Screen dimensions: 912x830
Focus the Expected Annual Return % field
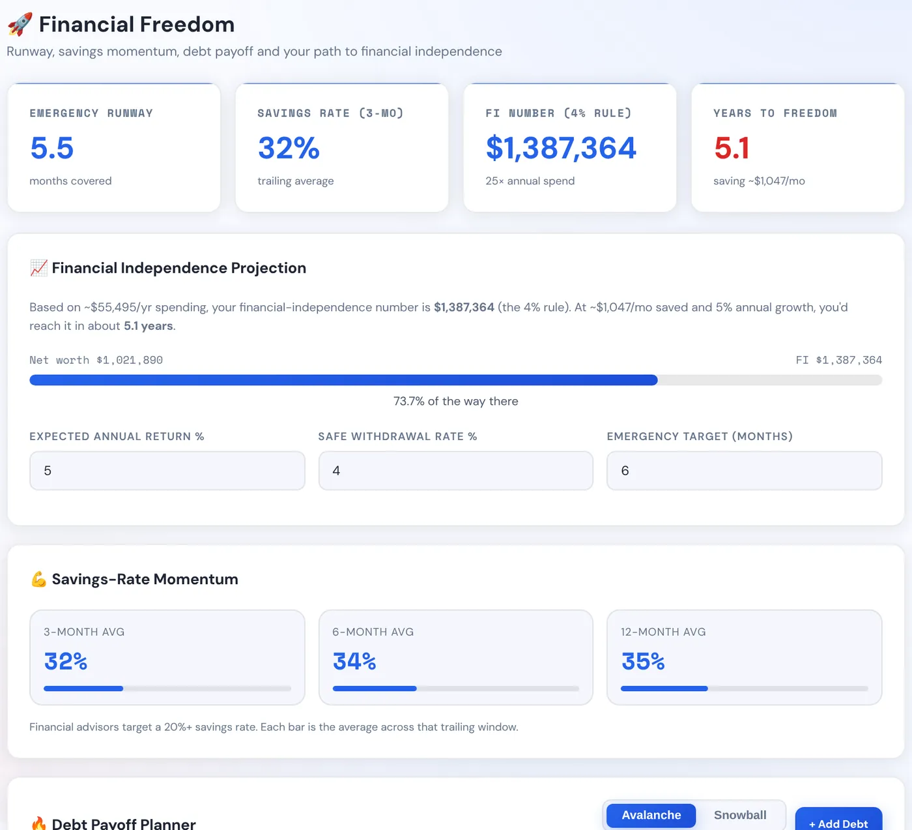(167, 471)
